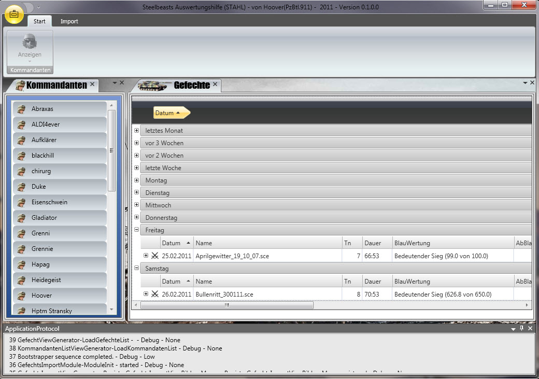Click the soldier icon beside Gladiator
The image size is (539, 379).
(x=21, y=218)
